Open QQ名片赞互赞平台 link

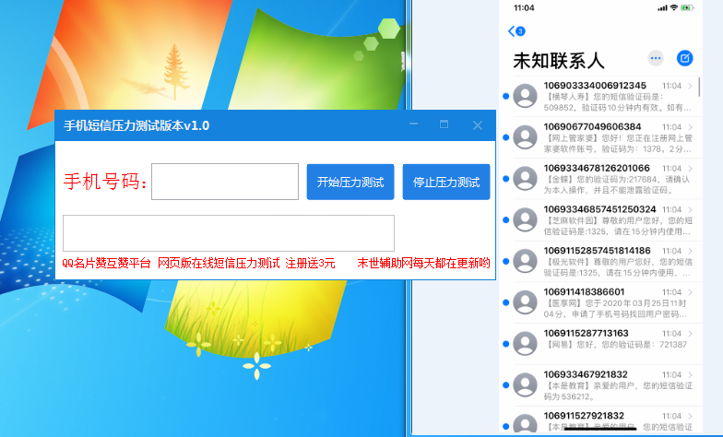107,264
